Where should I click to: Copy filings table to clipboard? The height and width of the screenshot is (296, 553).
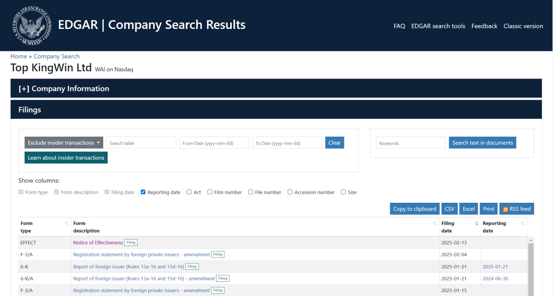[x=415, y=209]
